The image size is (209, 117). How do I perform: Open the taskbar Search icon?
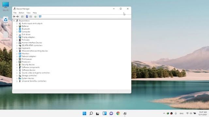pyautogui.click(x=91, y=113)
